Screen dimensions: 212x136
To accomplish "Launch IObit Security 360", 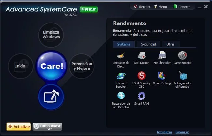I will pyautogui.click(x=141, y=76).
